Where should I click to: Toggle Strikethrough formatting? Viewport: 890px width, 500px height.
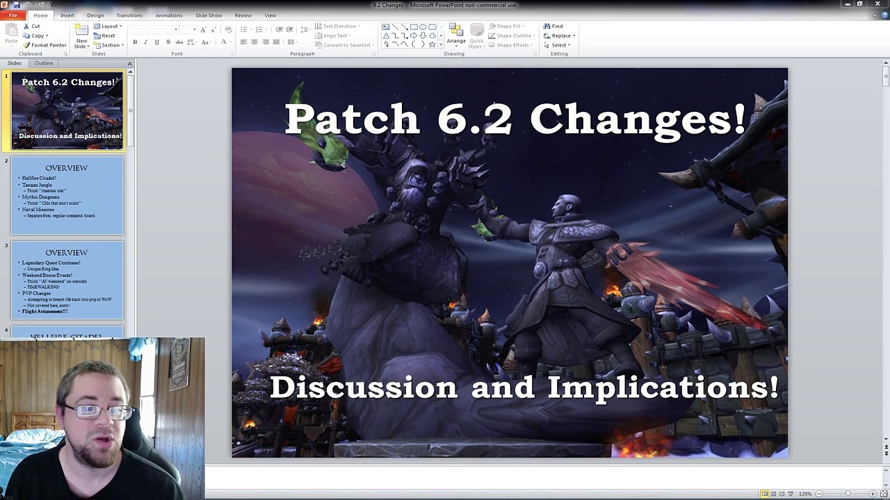point(179,42)
